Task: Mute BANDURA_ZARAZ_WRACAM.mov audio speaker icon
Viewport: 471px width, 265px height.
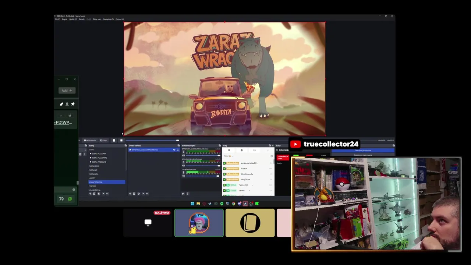Action: (x=184, y=155)
